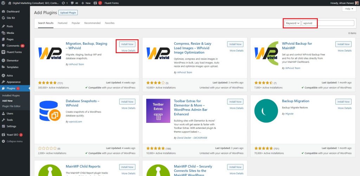This screenshot has width=360, height=176.
Task: Switch to Recommended plugins tab
Action: point(92,23)
